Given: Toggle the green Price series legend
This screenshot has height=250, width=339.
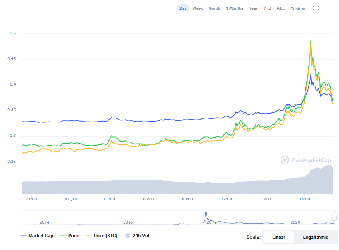Looking at the screenshot, I should pos(70,236).
